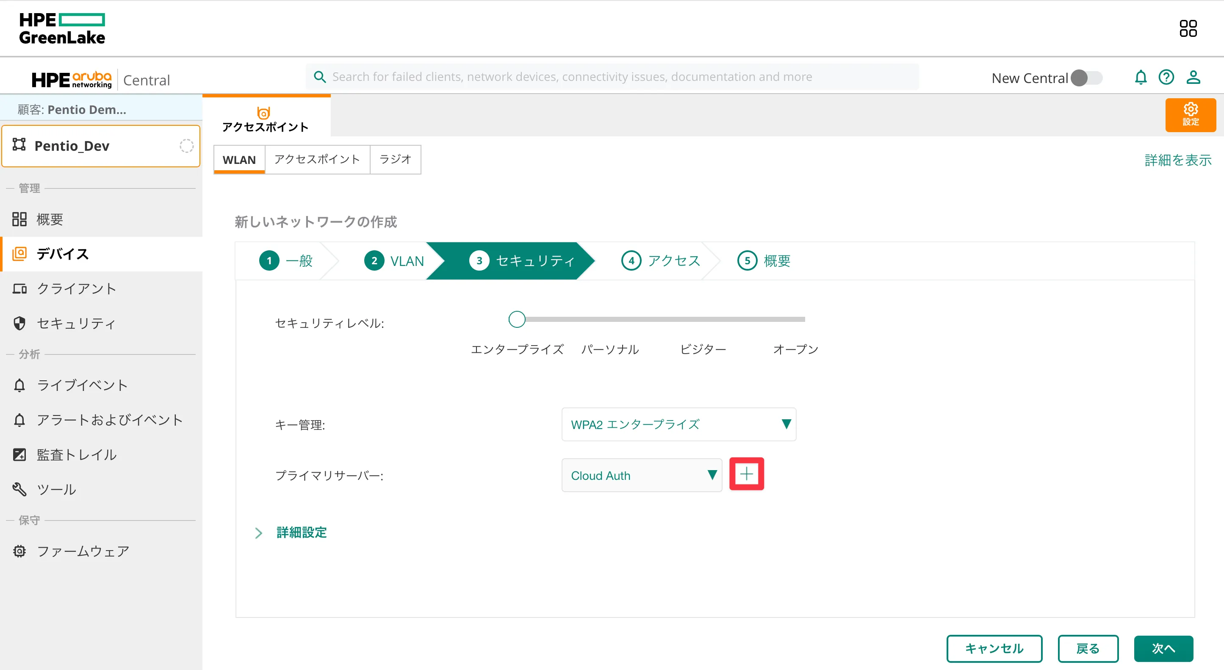Click the 次へ button

pos(1163,649)
